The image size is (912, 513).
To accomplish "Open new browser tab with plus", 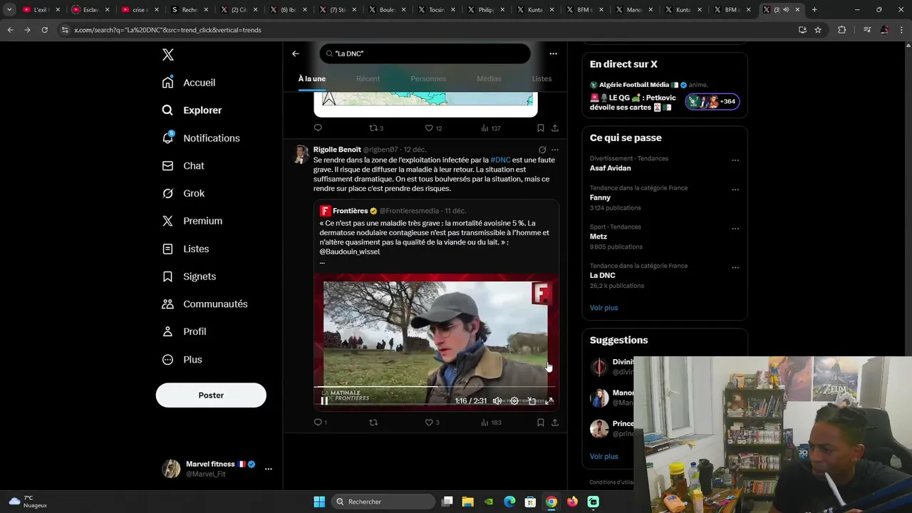I will click(x=814, y=10).
